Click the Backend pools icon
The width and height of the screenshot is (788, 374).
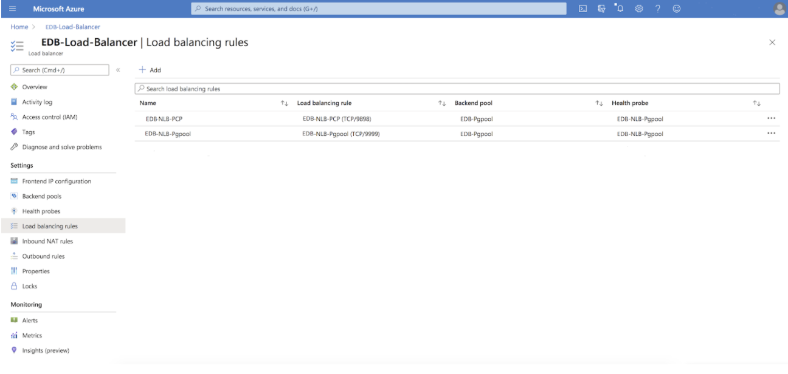[15, 196]
